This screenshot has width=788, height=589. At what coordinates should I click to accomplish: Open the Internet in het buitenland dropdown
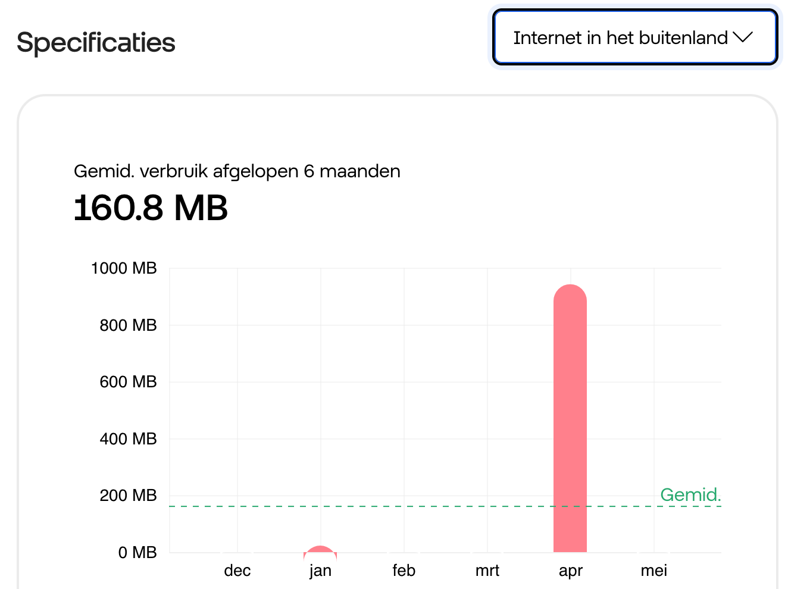pyautogui.click(x=635, y=37)
